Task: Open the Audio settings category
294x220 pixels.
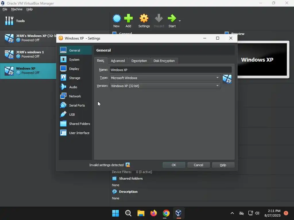Action: tap(76, 87)
